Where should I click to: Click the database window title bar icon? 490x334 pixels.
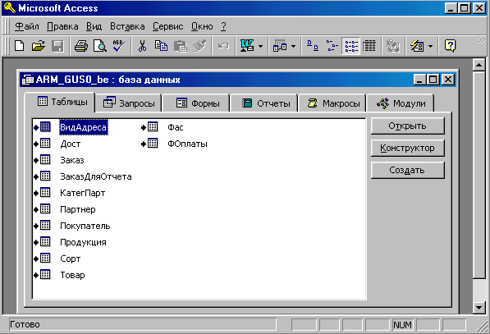tap(28, 80)
